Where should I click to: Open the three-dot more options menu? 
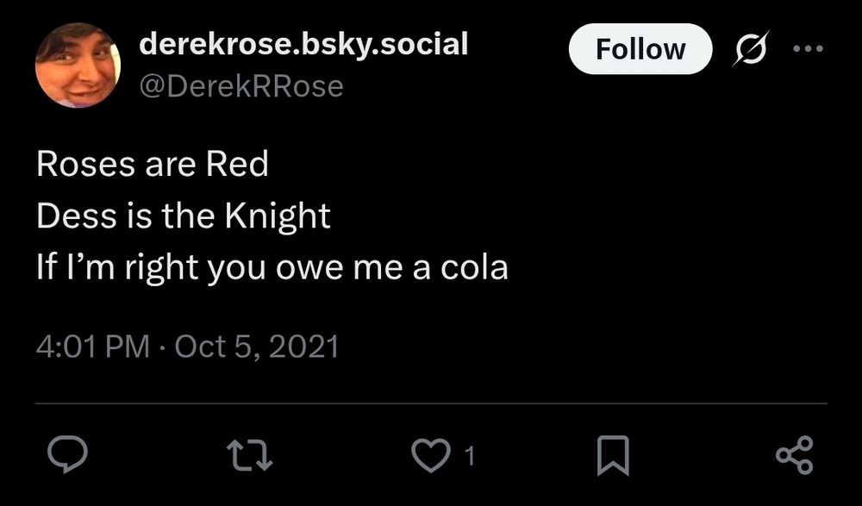point(808,49)
